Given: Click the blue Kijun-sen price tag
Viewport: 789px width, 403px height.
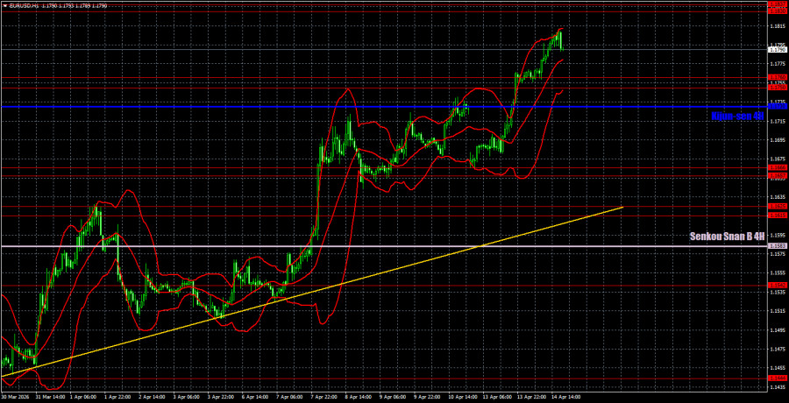Looking at the screenshot, I should tap(778, 107).
